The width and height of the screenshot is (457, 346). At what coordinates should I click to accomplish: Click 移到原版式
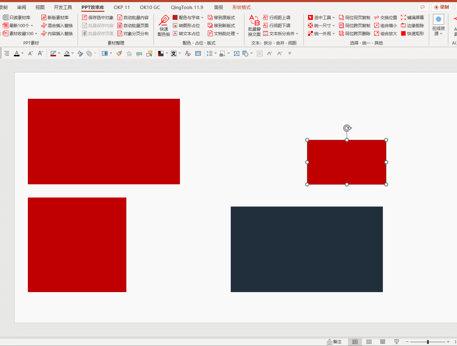[x=221, y=17]
